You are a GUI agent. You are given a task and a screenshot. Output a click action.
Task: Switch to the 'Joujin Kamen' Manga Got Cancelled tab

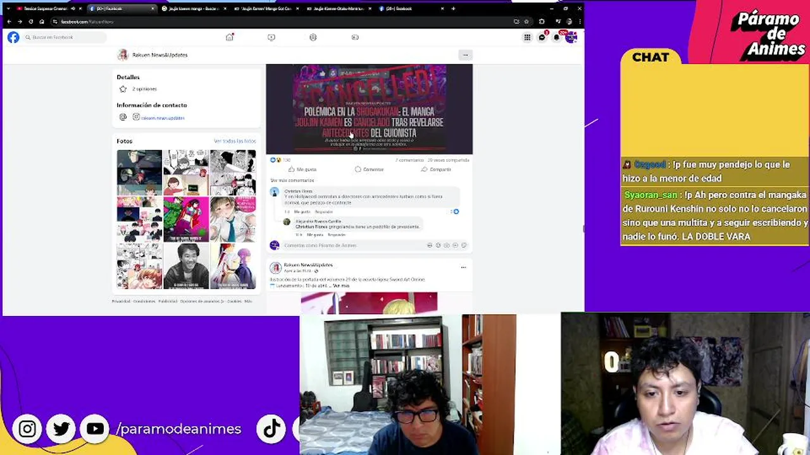[x=266, y=9]
